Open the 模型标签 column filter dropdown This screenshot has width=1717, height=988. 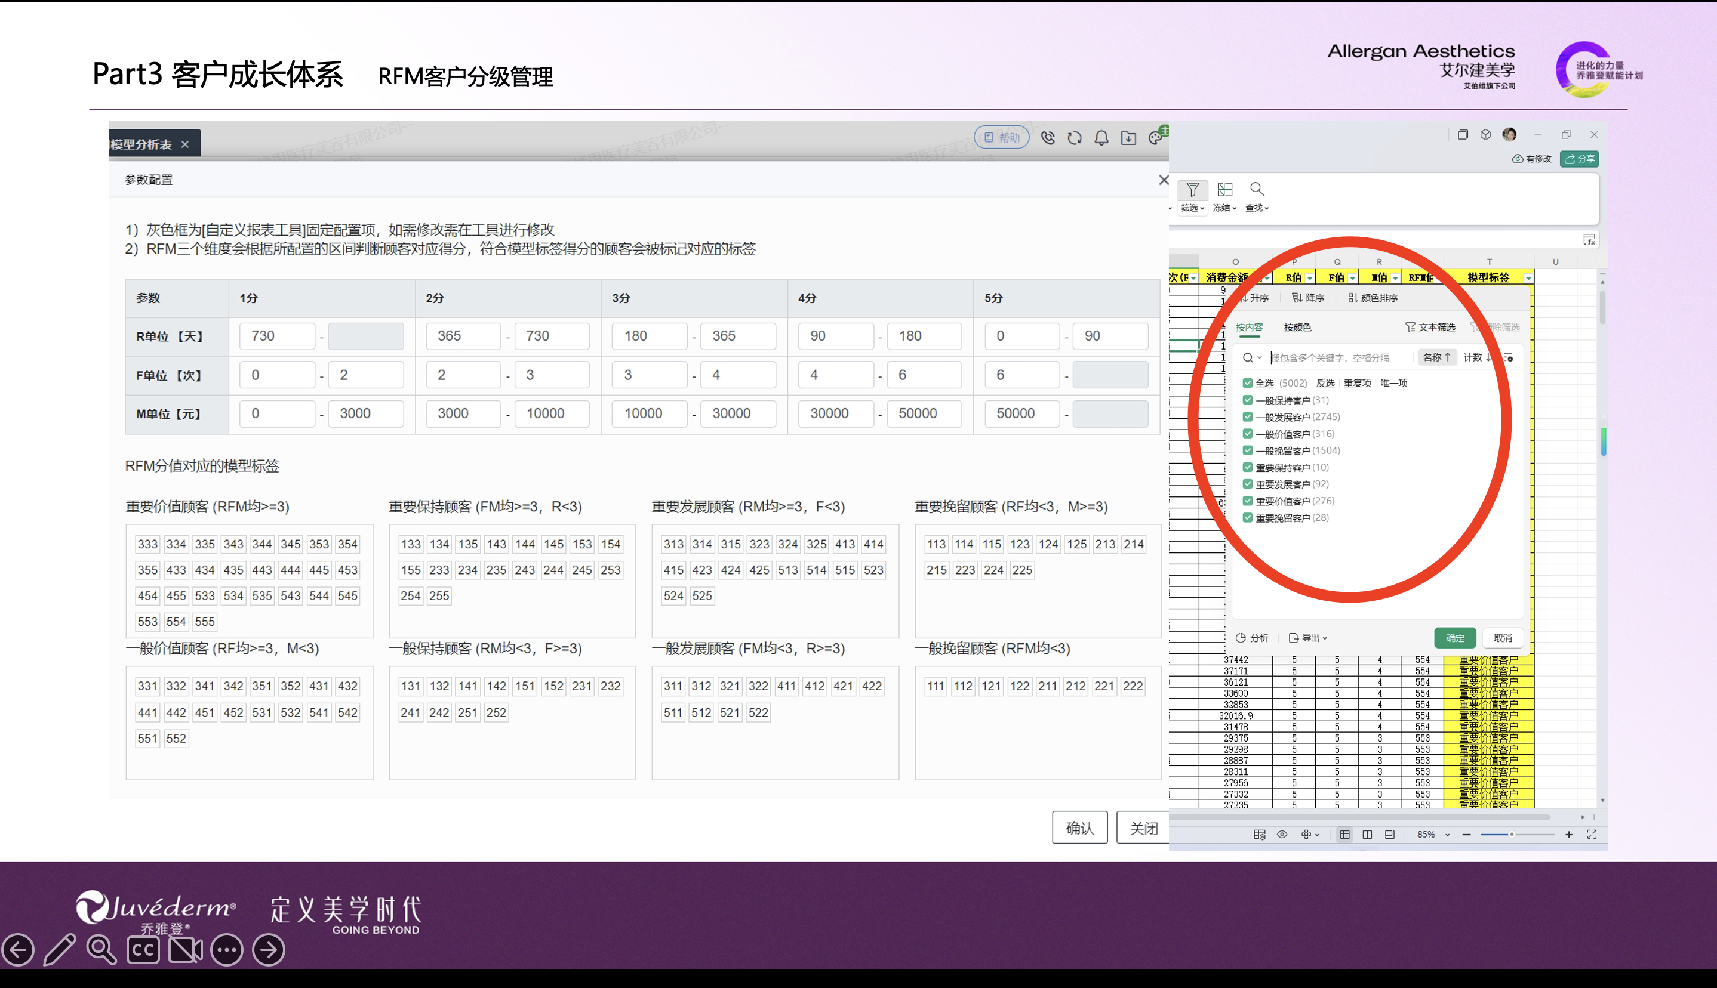(1528, 278)
